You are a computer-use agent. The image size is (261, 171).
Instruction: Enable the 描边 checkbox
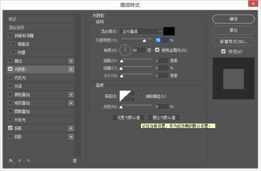coord(10,61)
